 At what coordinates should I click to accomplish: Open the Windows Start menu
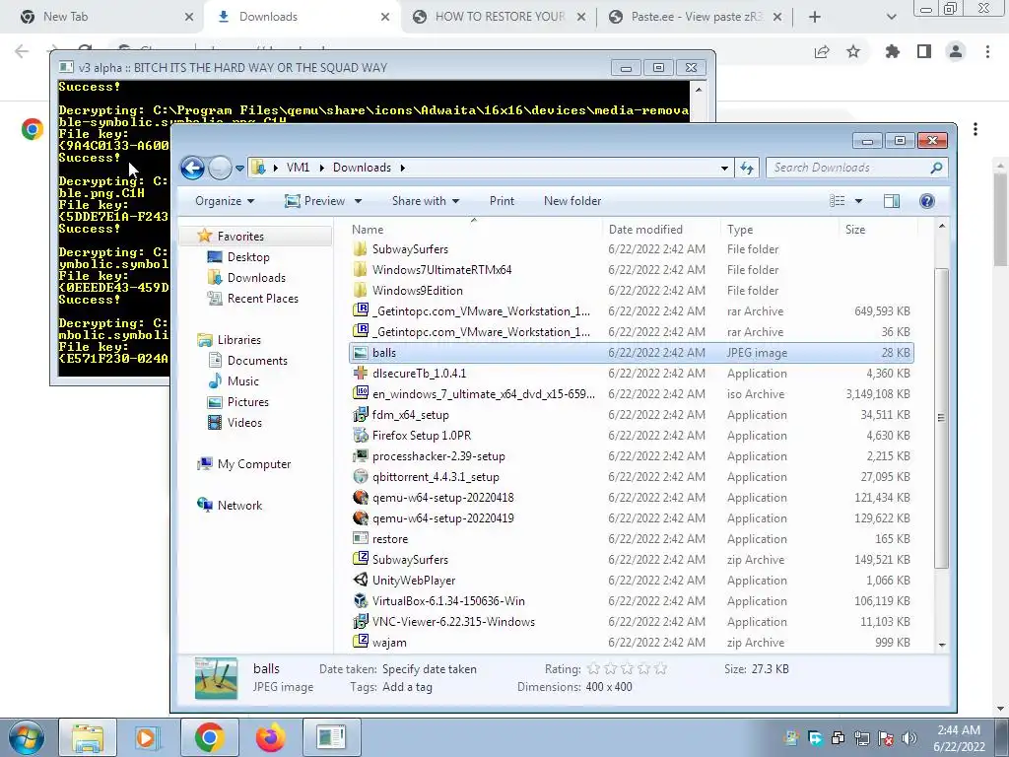26,737
